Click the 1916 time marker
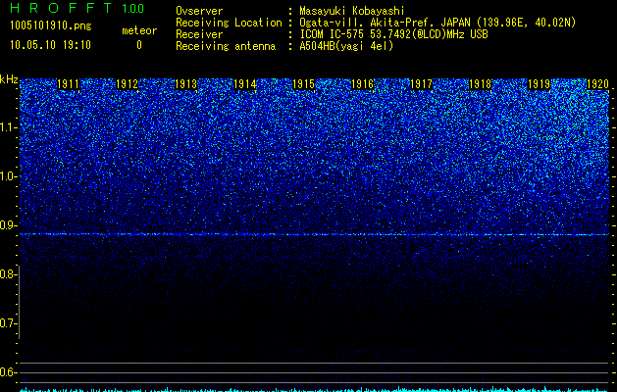617x392 pixels. pyautogui.click(x=362, y=84)
